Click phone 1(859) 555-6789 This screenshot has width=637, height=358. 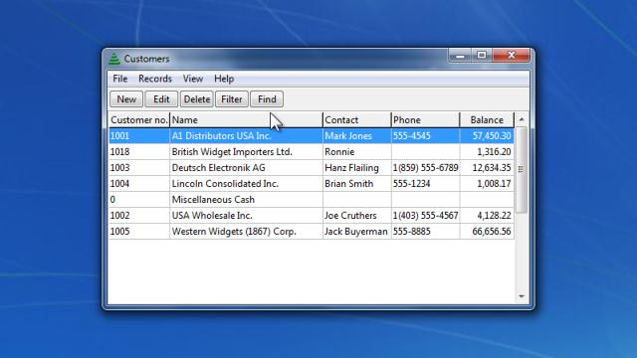[x=425, y=168]
